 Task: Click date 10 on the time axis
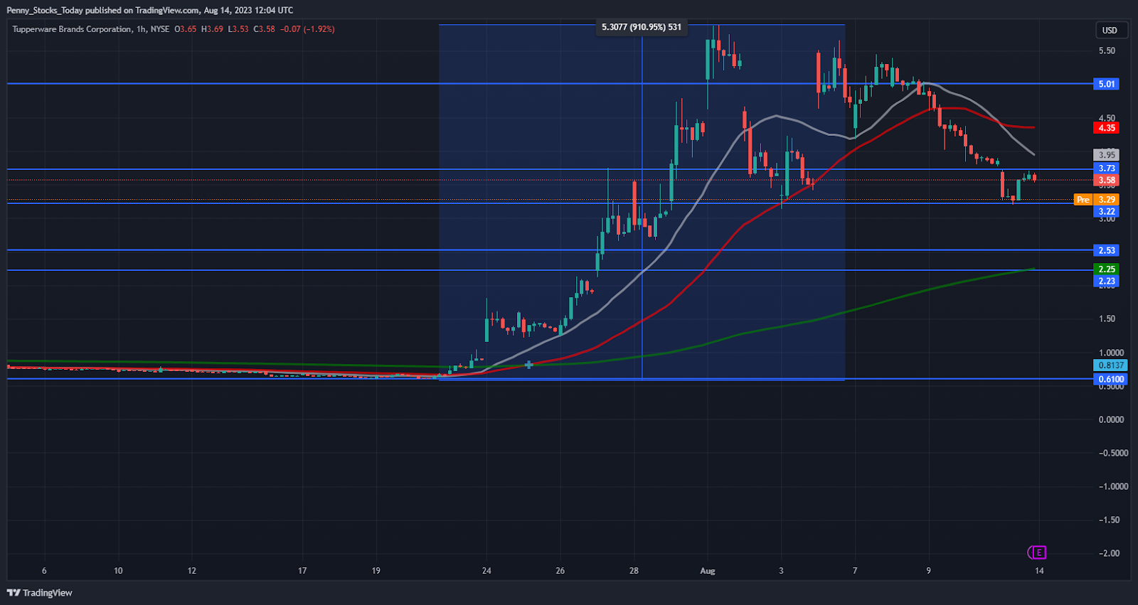click(x=118, y=571)
